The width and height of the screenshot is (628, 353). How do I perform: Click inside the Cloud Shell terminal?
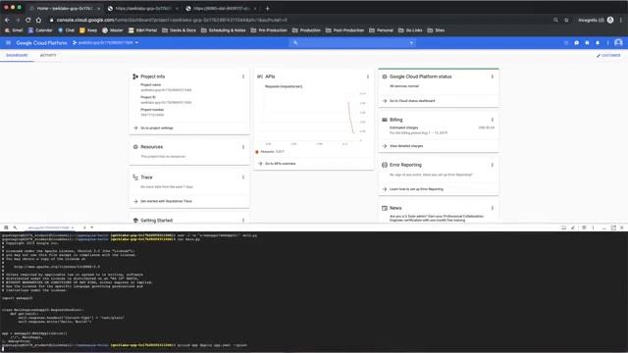click(314, 292)
